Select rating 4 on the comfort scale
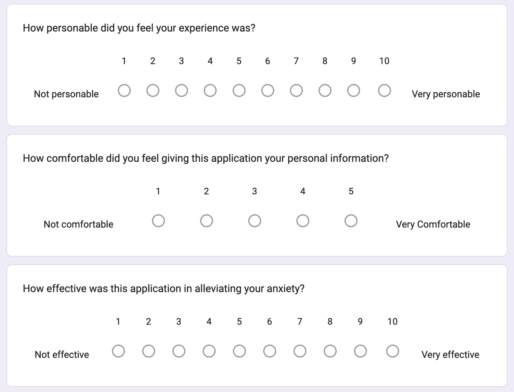514x392 pixels. (x=303, y=220)
